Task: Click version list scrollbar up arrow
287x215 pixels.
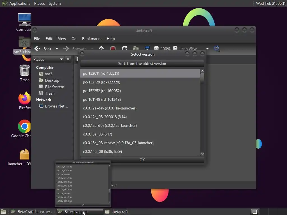Action: (202, 71)
